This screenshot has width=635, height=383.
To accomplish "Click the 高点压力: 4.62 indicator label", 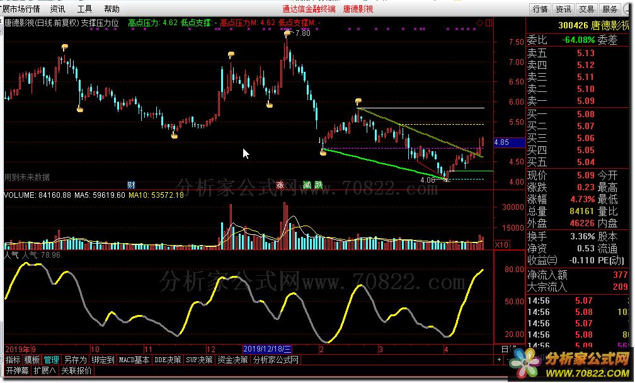I will [152, 23].
